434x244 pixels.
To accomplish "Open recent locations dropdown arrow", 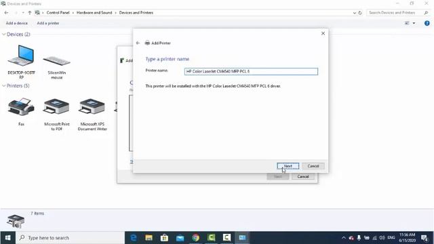I will click(23, 13).
